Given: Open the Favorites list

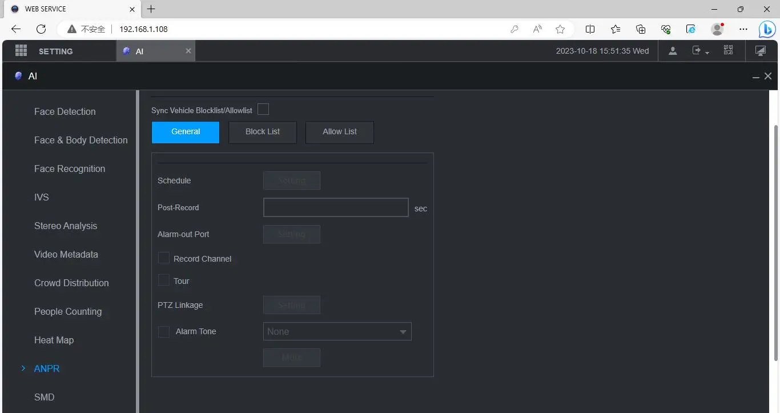Looking at the screenshot, I should coord(616,29).
